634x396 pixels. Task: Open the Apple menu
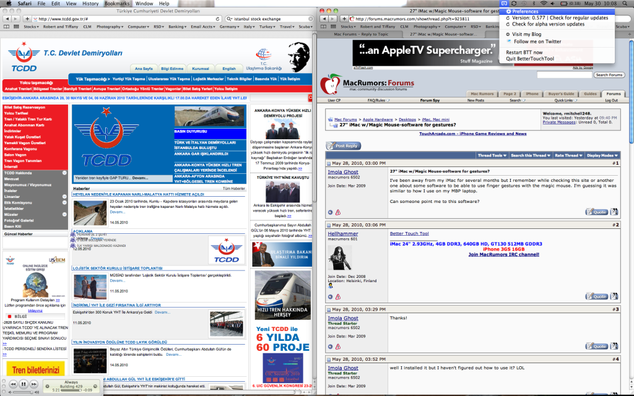8,3
